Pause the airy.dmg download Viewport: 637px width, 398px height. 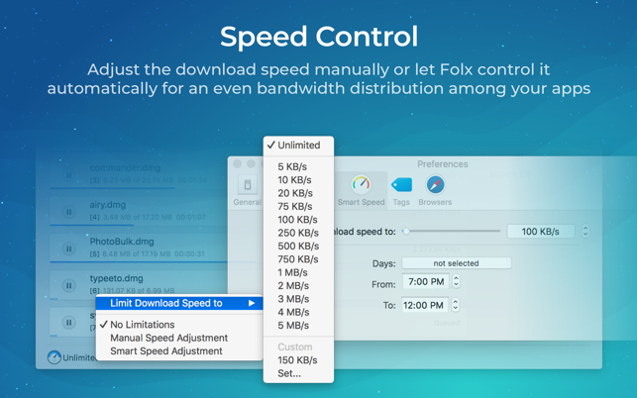(68, 212)
